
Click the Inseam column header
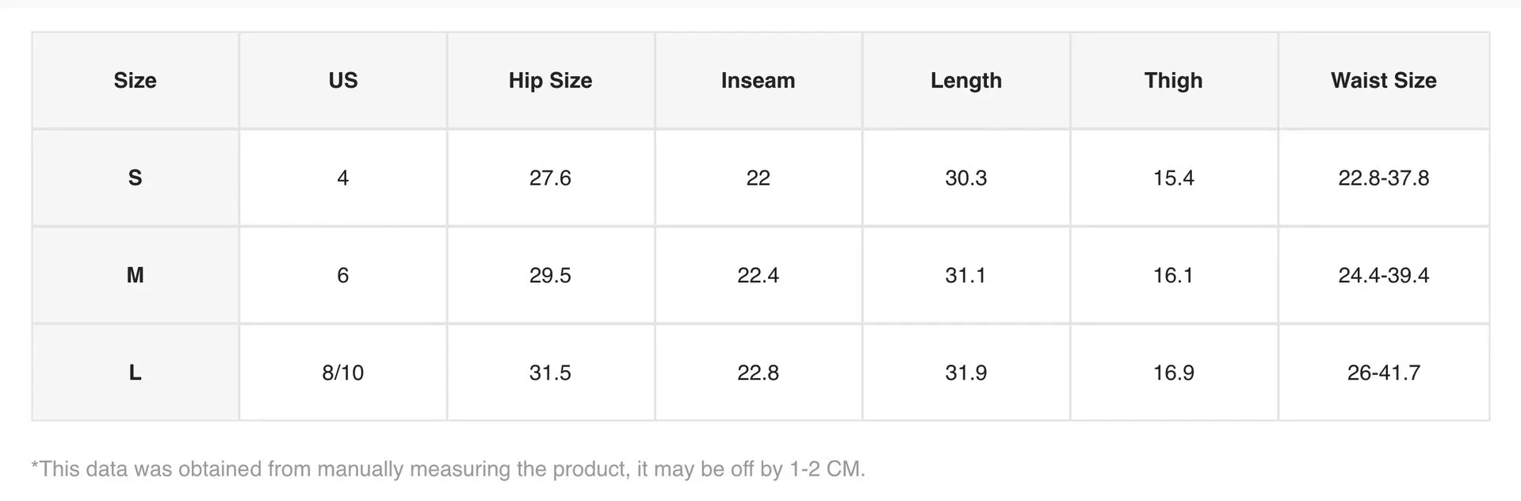(x=758, y=80)
